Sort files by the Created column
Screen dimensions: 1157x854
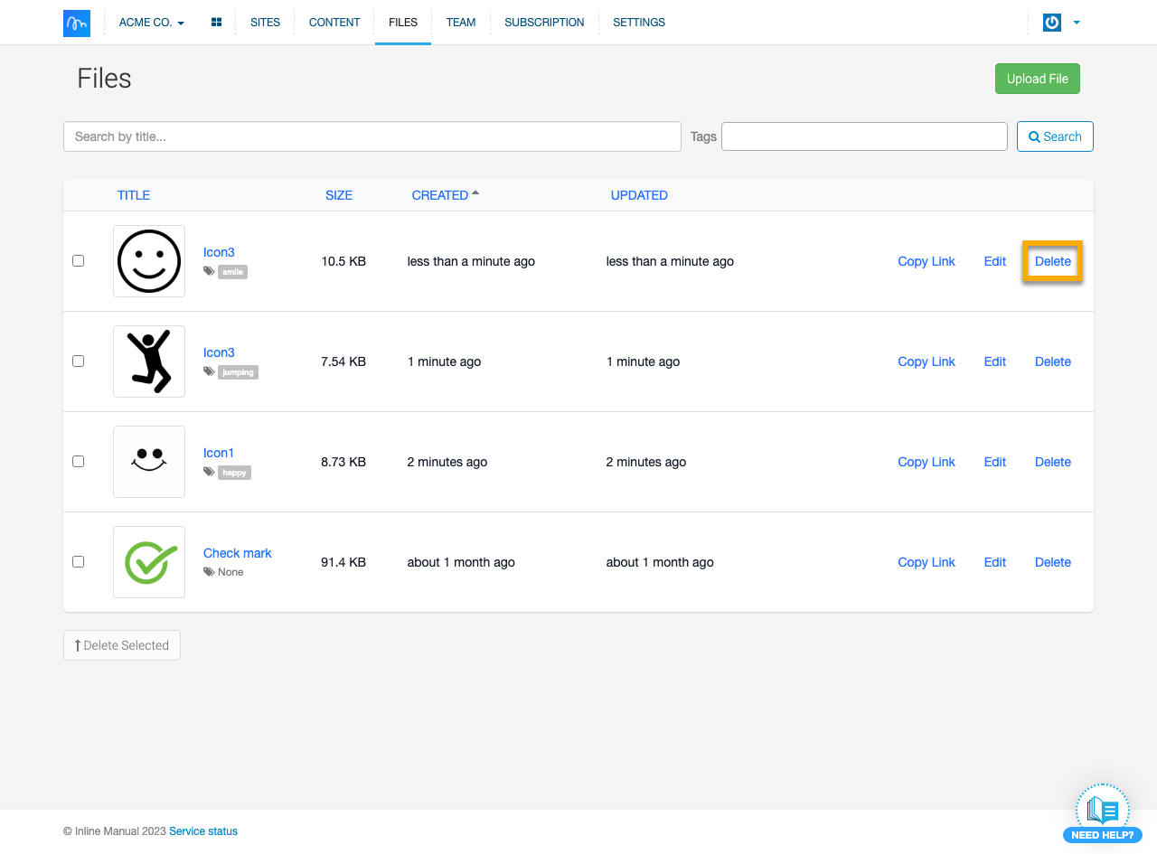tap(440, 195)
